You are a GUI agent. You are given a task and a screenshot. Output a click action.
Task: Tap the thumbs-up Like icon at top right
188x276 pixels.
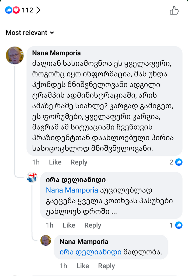coord(174,11)
